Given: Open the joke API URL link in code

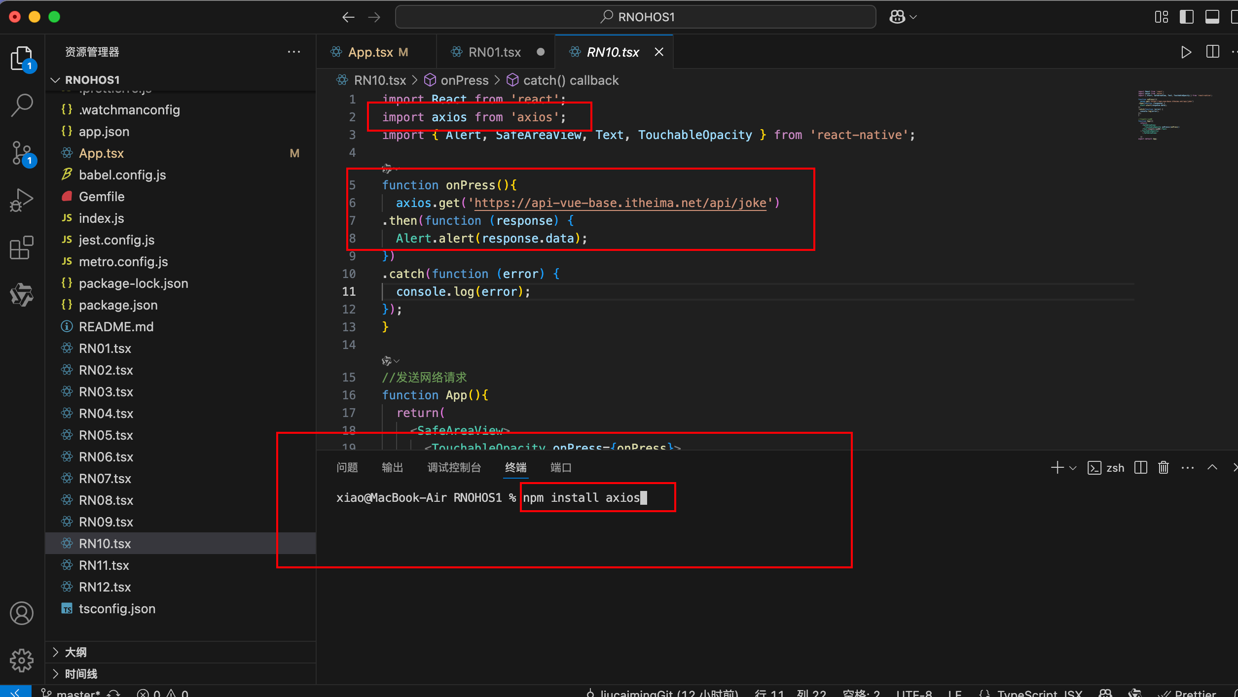Looking at the screenshot, I should point(620,203).
